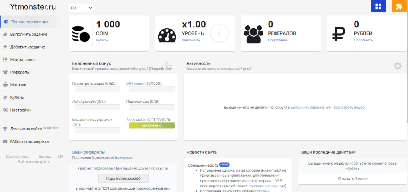The image size is (408, 192).
Task: Open the Магазин section
Action: coord(18,84)
